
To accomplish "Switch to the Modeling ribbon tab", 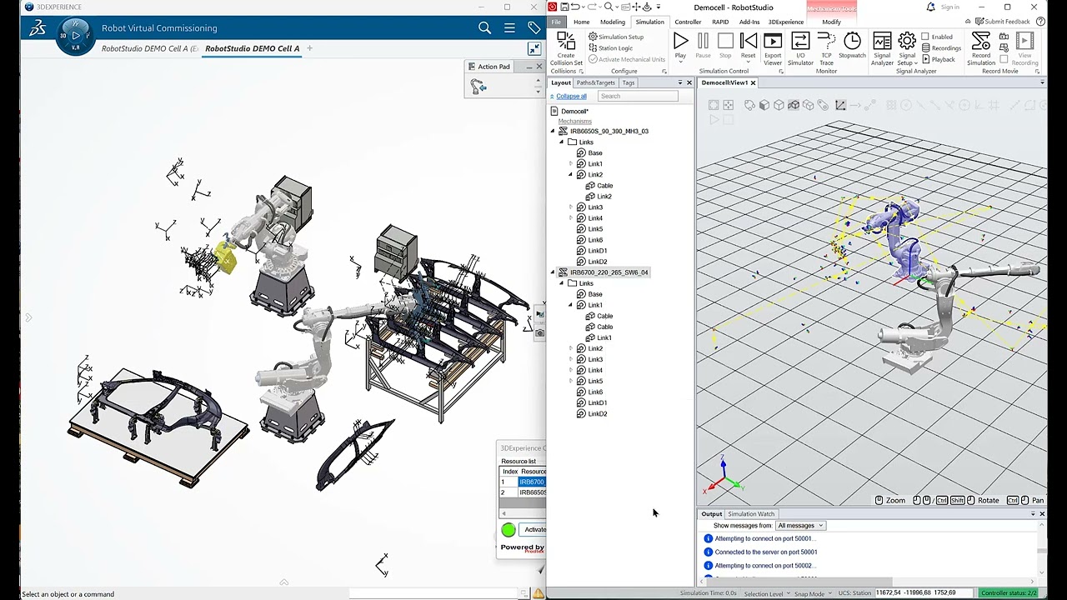I will [613, 22].
